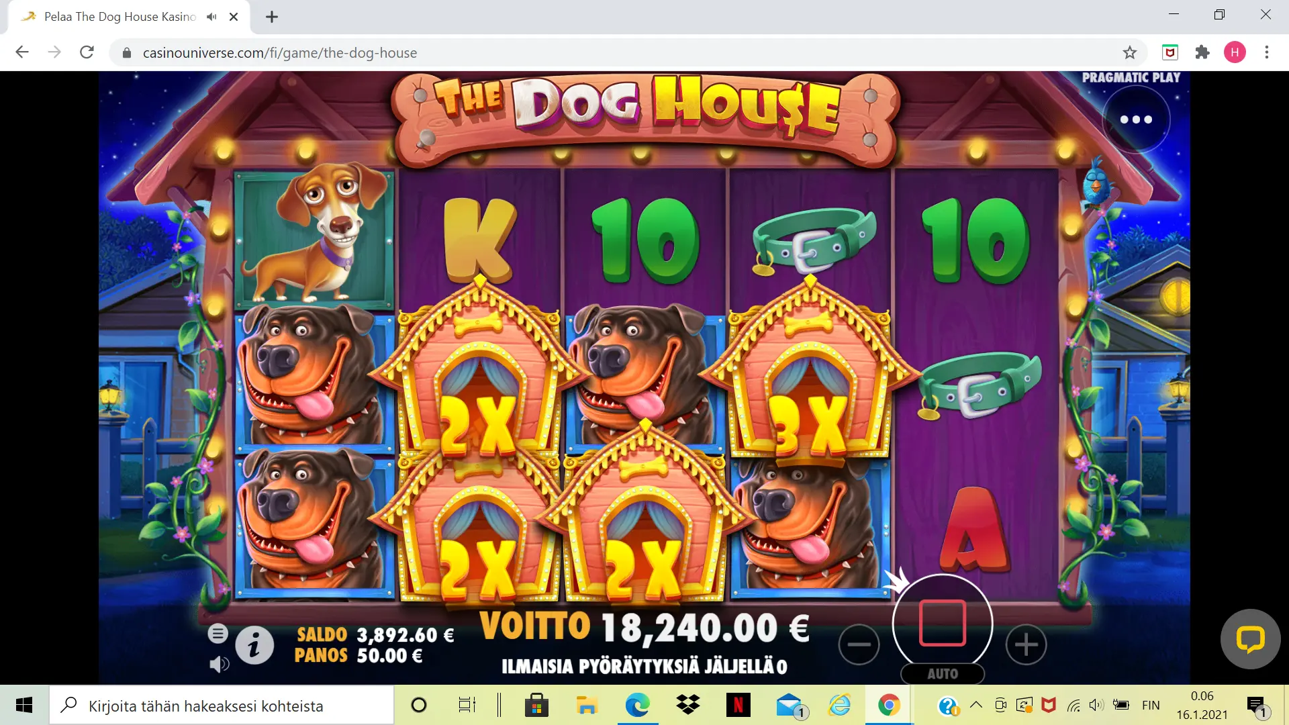Open Chrome three-dot menu
The width and height of the screenshot is (1289, 725).
(x=1267, y=52)
